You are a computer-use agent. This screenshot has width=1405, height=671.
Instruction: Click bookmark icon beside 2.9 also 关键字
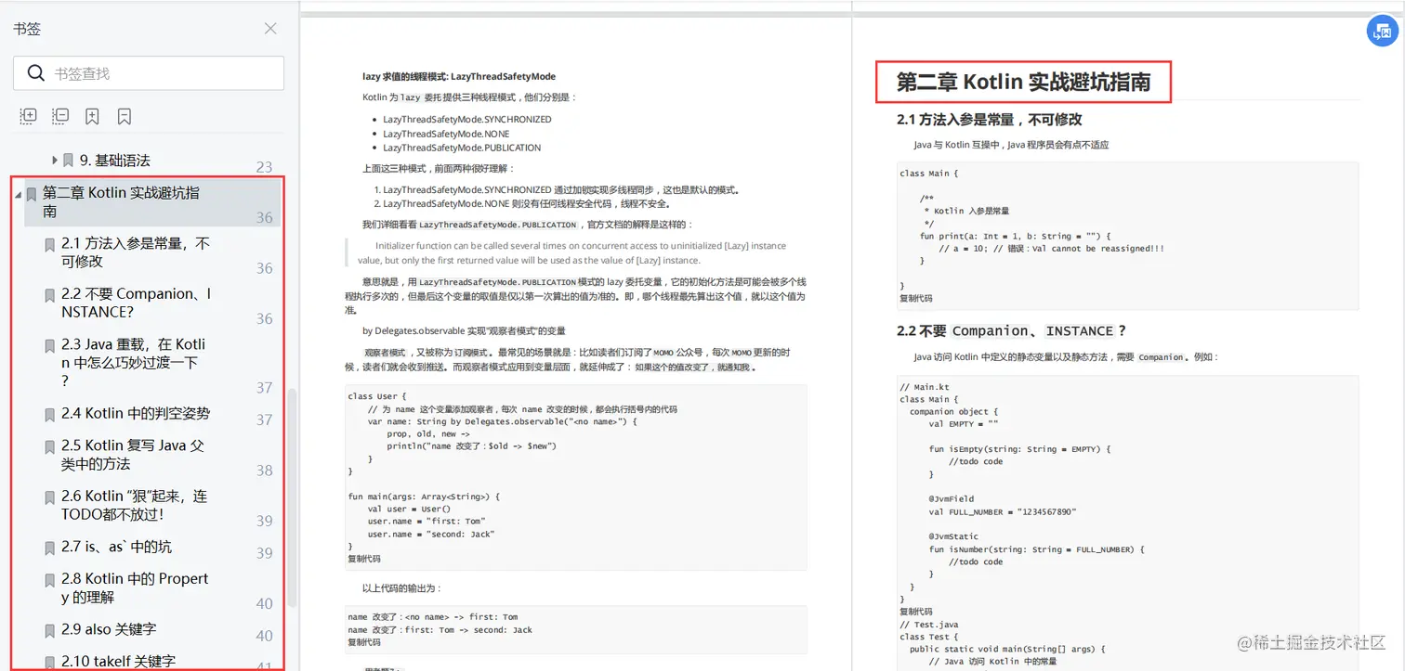click(x=49, y=630)
